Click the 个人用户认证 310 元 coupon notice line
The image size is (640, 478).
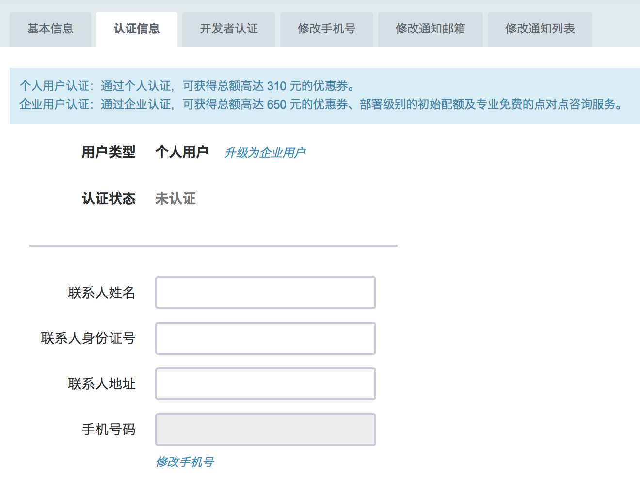point(187,86)
